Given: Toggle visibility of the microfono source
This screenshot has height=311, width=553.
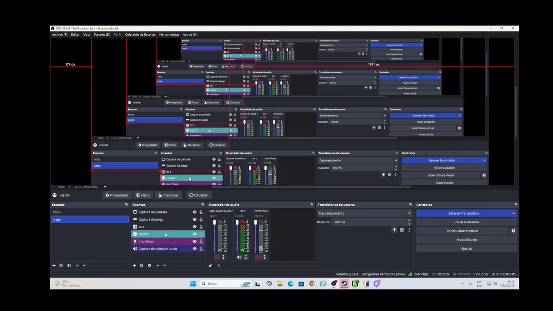Looking at the screenshot, I should (194, 241).
